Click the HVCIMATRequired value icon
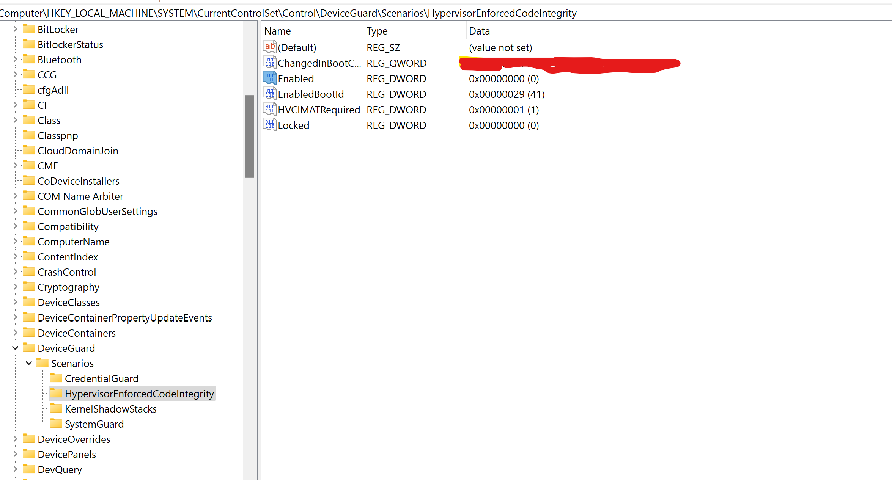This screenshot has width=892, height=480. click(x=270, y=109)
